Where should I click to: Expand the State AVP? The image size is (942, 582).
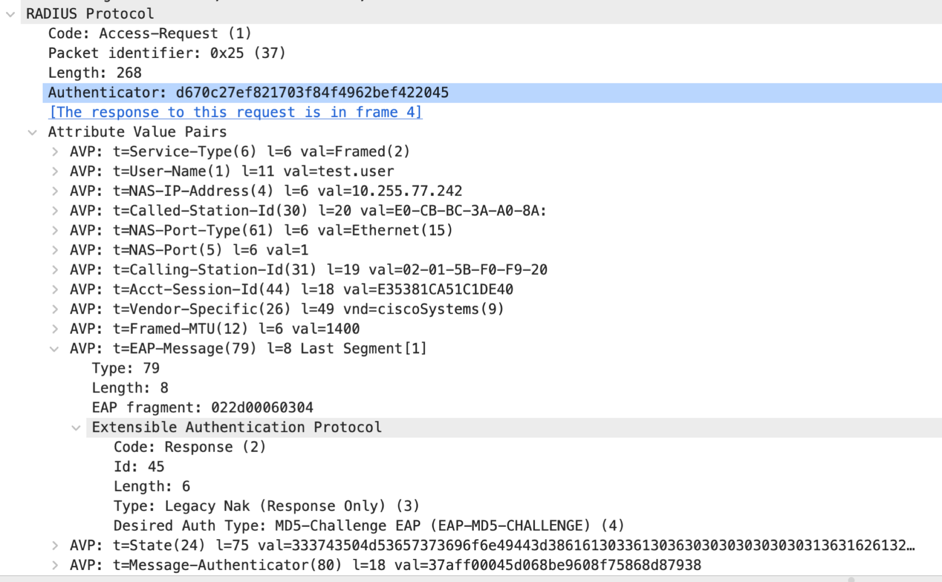(55, 545)
